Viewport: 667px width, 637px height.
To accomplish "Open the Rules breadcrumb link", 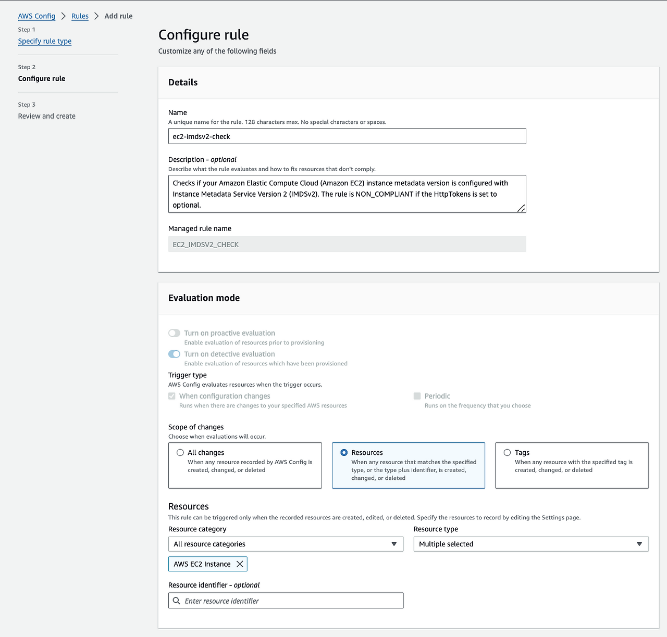I will point(80,16).
